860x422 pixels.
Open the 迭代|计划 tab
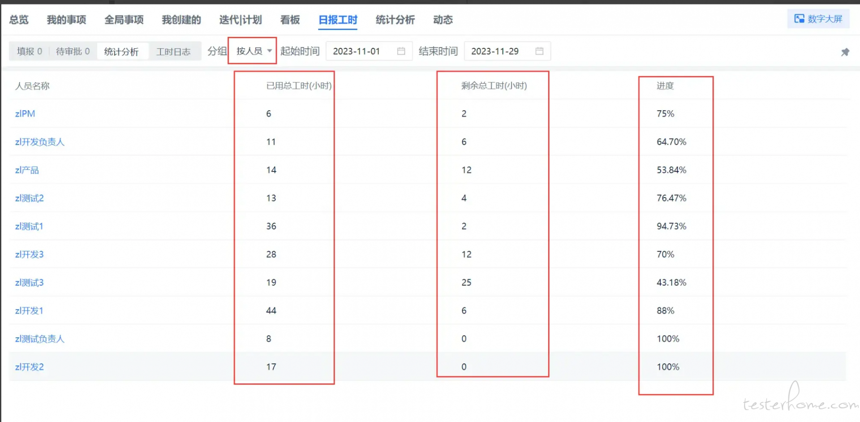(241, 20)
